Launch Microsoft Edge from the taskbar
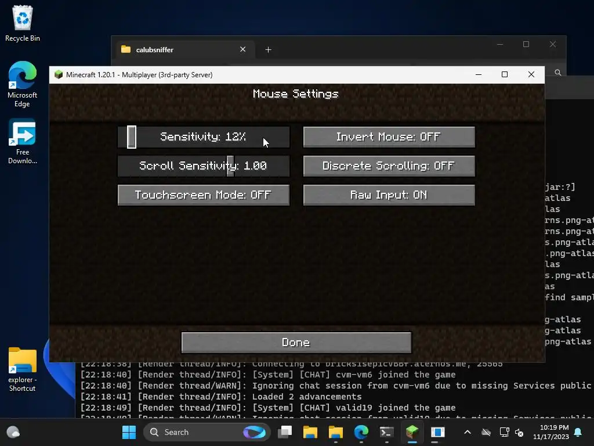The image size is (594, 446). [x=361, y=432]
